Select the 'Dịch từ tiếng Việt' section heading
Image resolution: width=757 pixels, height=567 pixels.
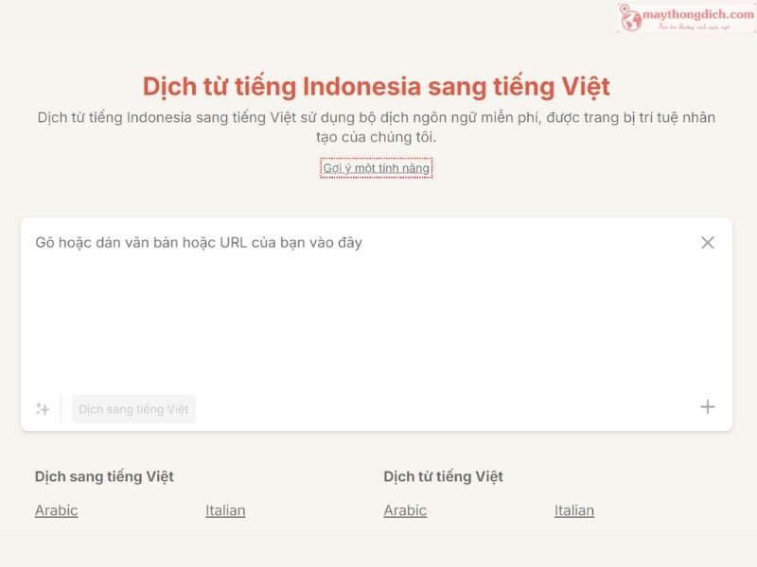pos(446,476)
